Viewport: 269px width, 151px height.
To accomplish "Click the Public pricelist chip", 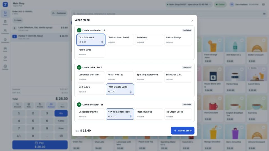I will [18, 20].
